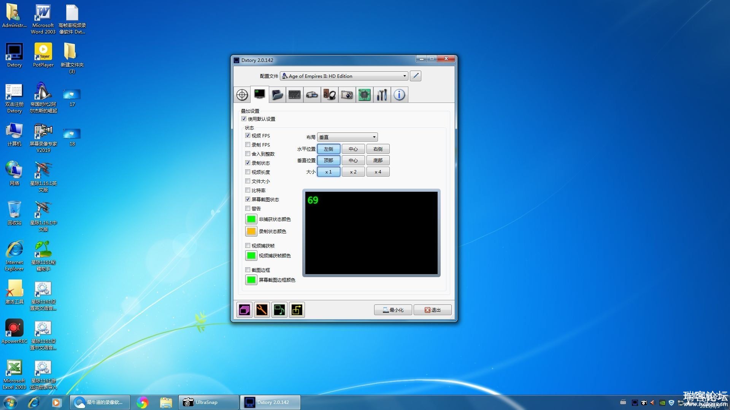
Task: Enable 文件大小 checkbox
Action: tap(248, 181)
